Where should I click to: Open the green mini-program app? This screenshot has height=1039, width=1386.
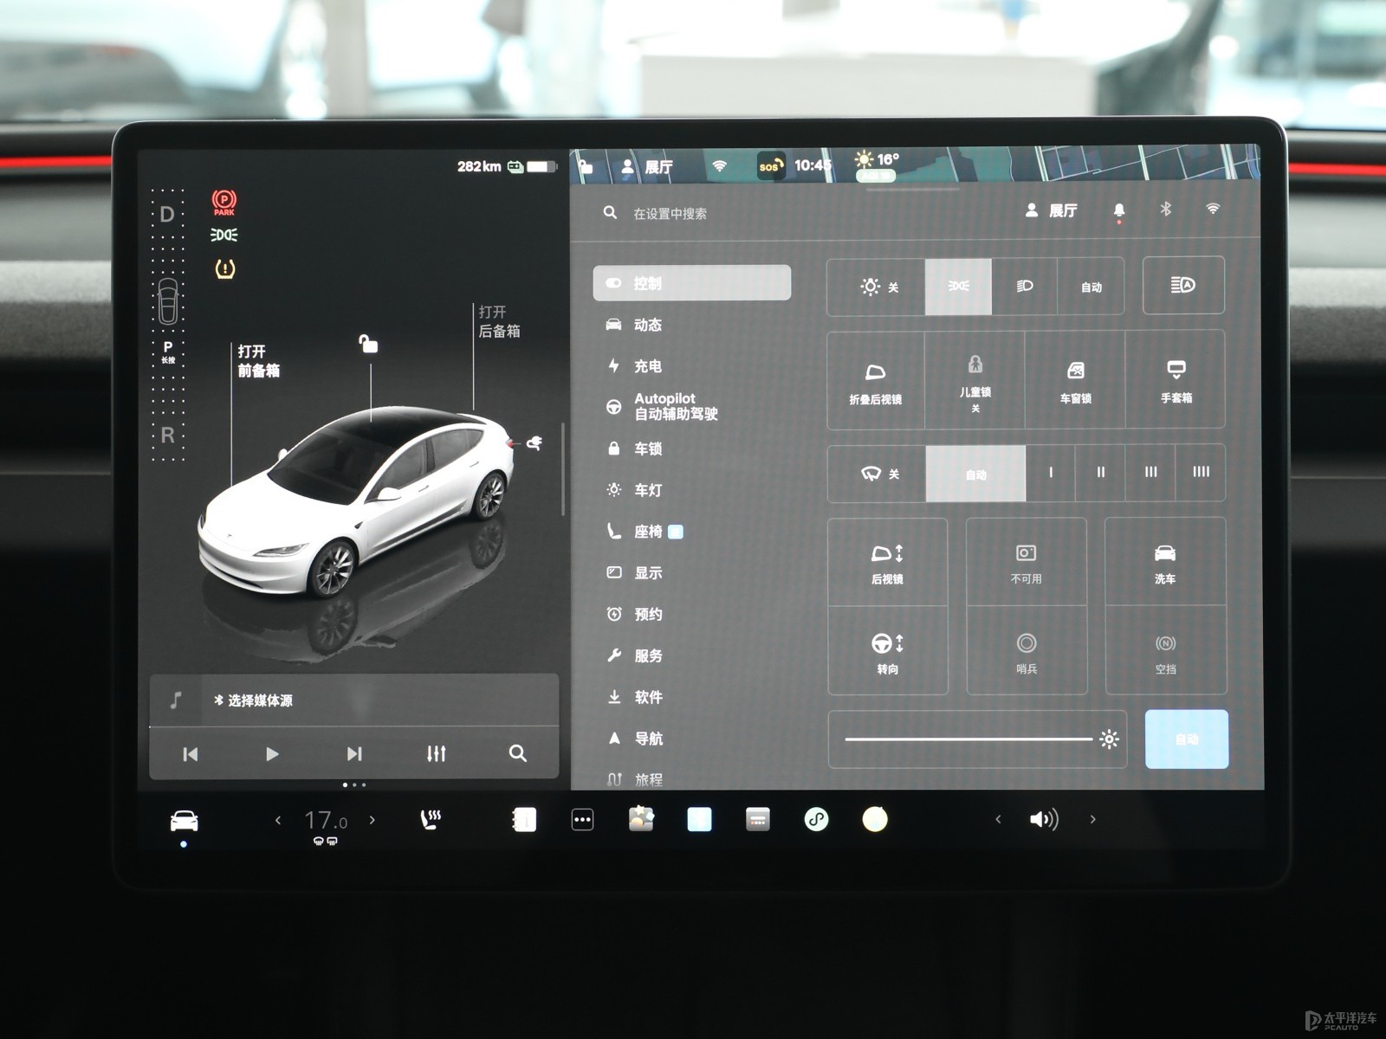(x=816, y=819)
